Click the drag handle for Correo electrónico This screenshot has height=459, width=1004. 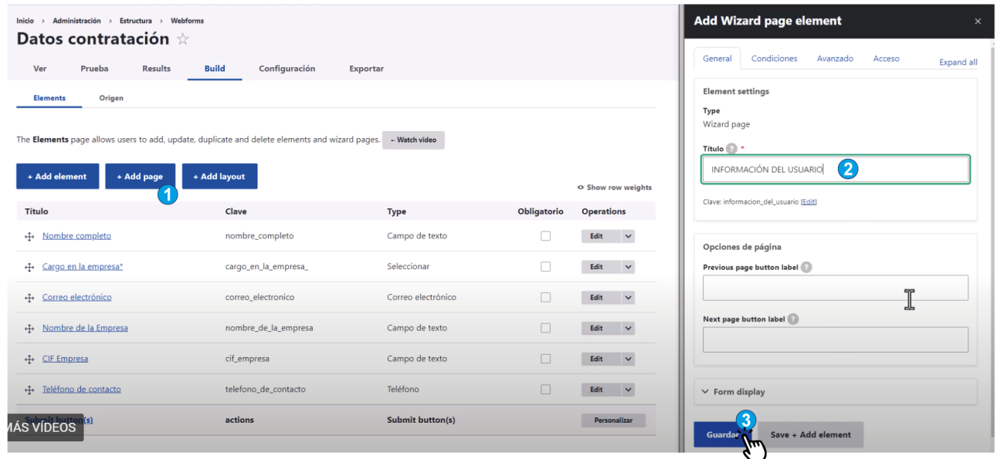30,298
